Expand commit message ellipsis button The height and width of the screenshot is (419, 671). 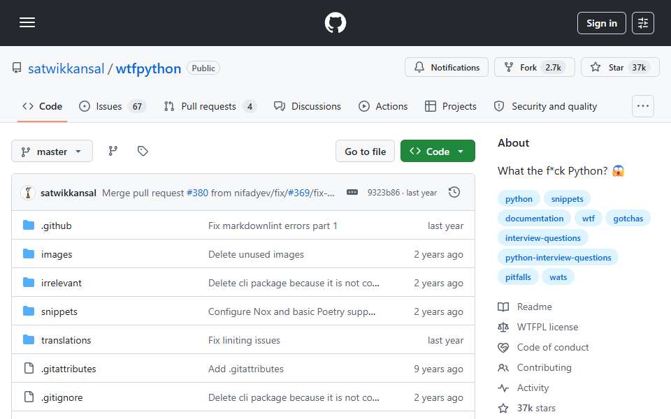point(352,193)
